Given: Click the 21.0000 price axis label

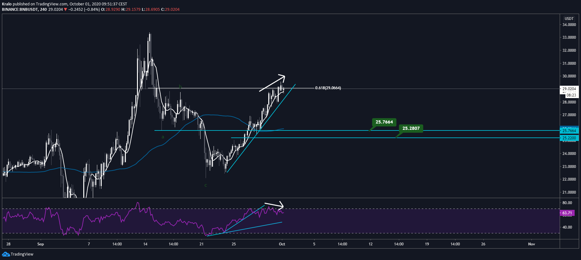Looking at the screenshot, I should click(569, 192).
